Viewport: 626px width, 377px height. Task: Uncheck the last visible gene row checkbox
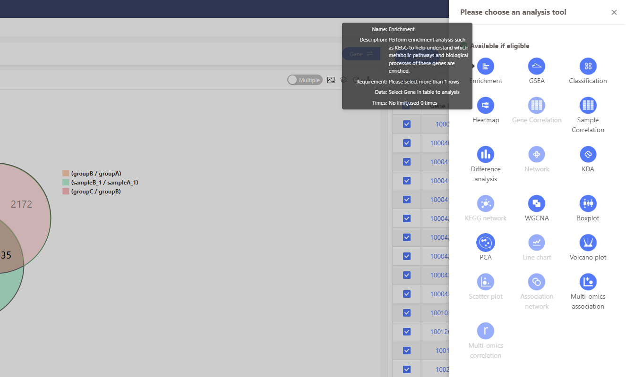coord(406,369)
